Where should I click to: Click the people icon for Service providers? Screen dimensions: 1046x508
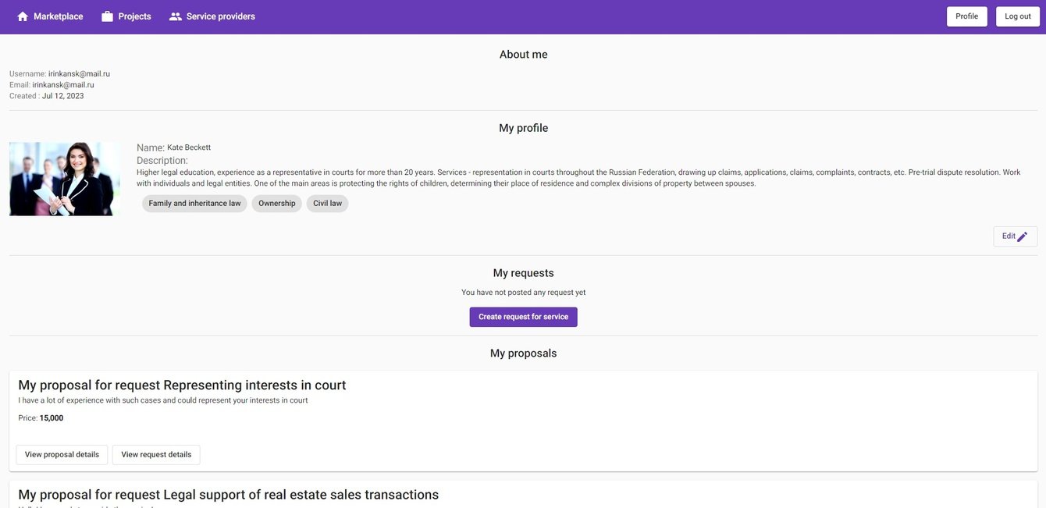point(176,16)
